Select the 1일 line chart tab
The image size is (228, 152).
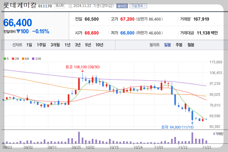click(29, 45)
